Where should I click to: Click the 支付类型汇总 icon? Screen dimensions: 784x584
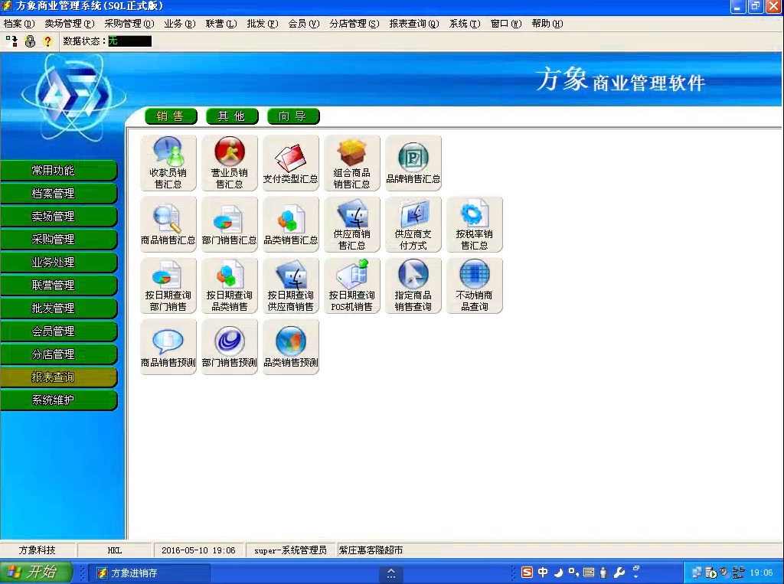click(x=290, y=162)
